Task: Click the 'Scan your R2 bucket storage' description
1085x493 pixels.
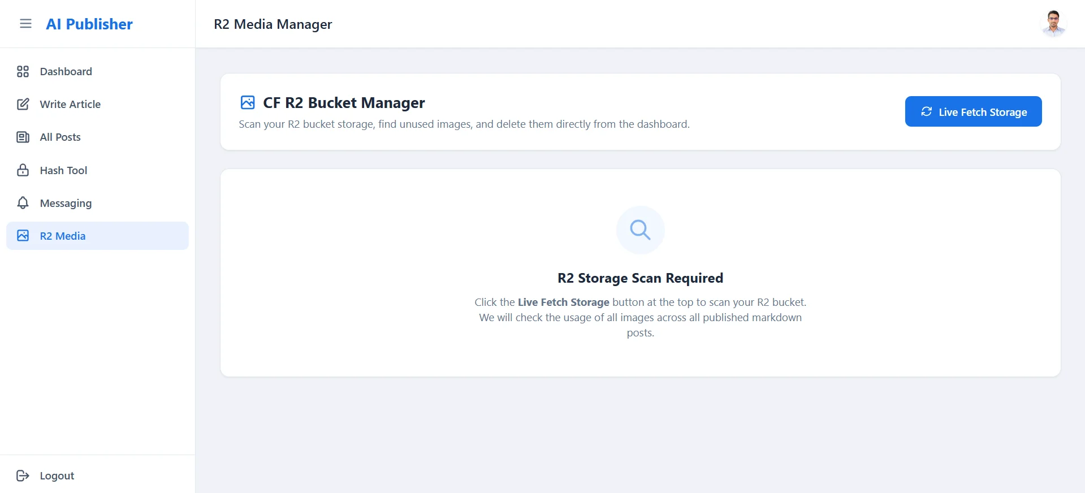Action: point(464,124)
